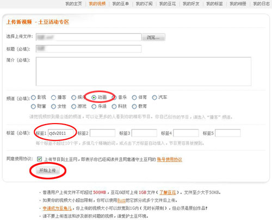Choose the 科技 channel radio button
The height and width of the screenshot is (220, 272).
click(x=114, y=107)
